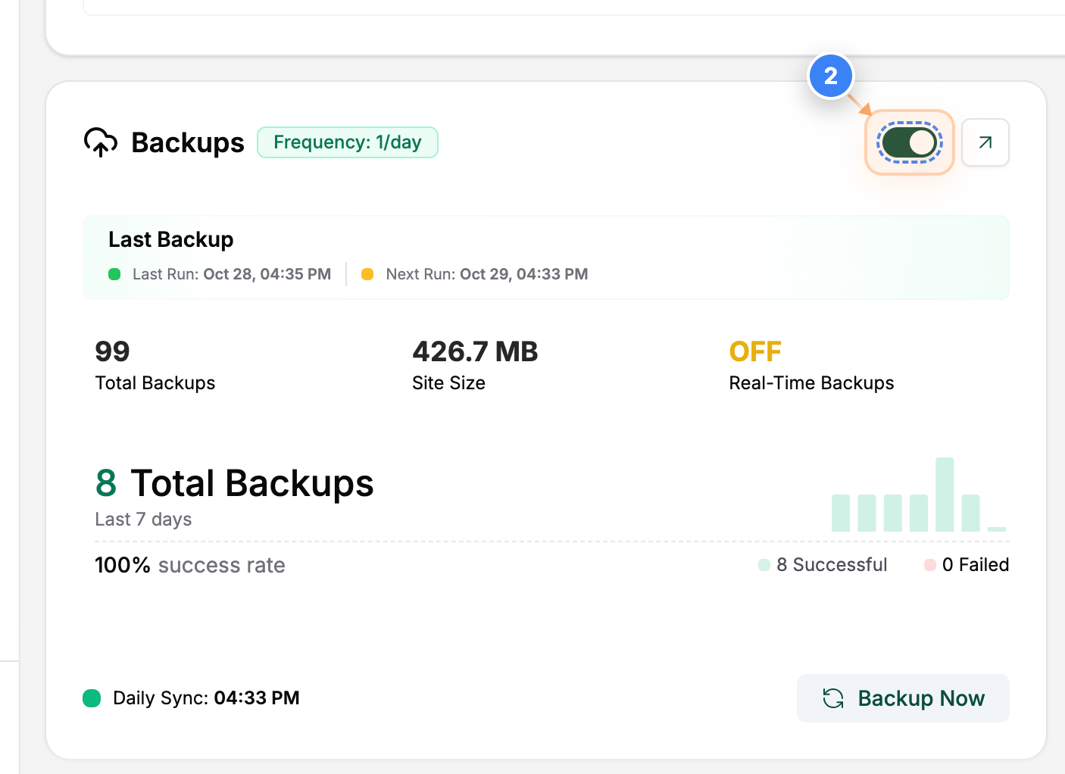Click the green Daily Sync indicator dot
Screen dimensions: 1065x774
pos(92,698)
